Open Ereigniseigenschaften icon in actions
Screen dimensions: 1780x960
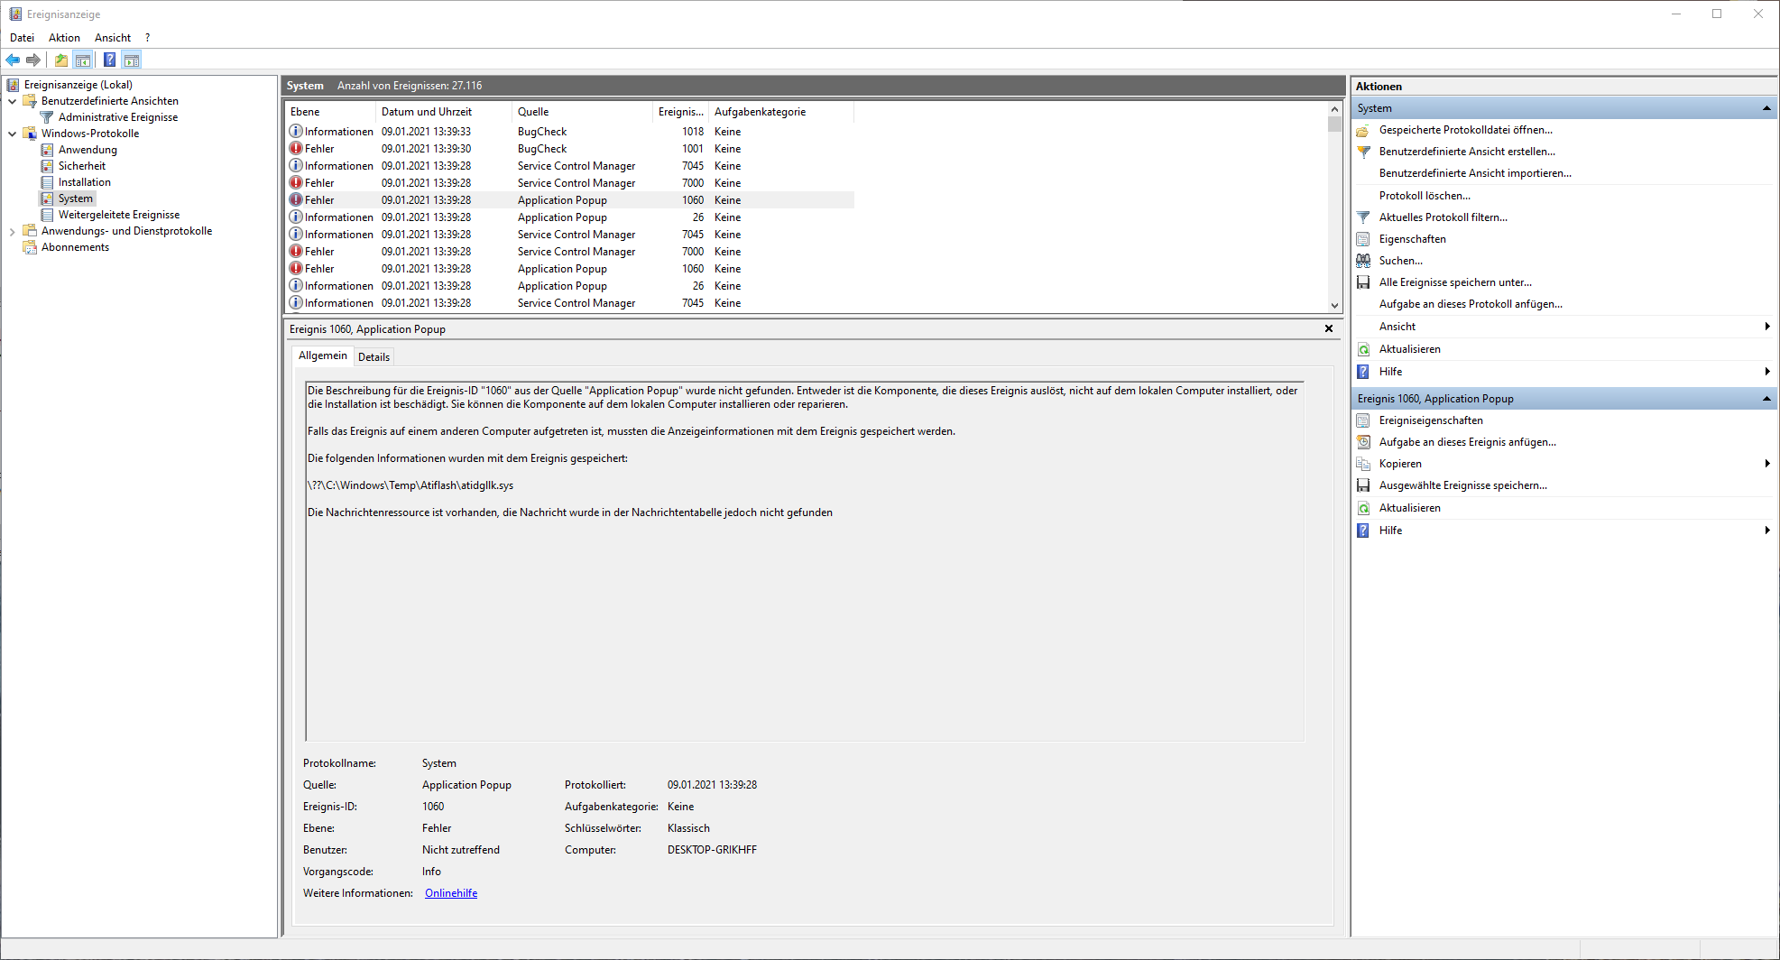[x=1363, y=420]
